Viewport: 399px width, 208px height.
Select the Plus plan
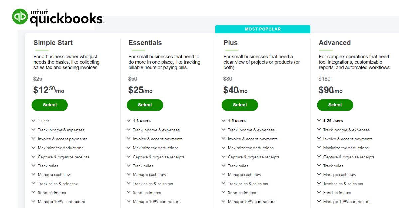(240, 105)
